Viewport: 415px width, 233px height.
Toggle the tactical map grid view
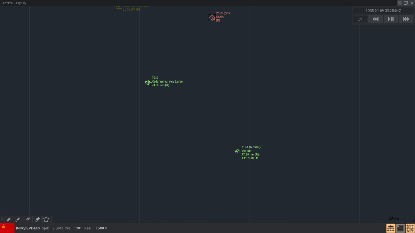(x=410, y=228)
